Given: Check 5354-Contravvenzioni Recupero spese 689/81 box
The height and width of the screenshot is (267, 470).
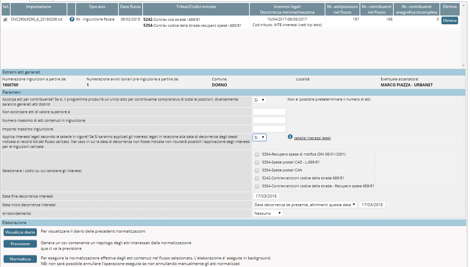Looking at the screenshot, I should click(x=257, y=186).
